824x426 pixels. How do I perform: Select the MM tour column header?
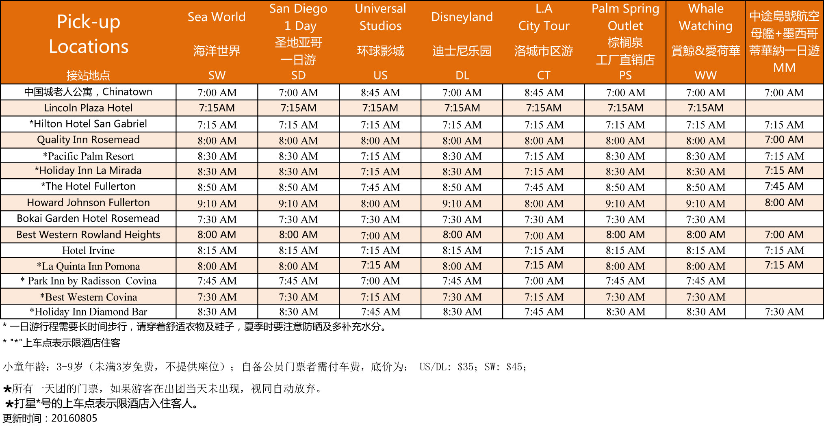[x=784, y=42]
